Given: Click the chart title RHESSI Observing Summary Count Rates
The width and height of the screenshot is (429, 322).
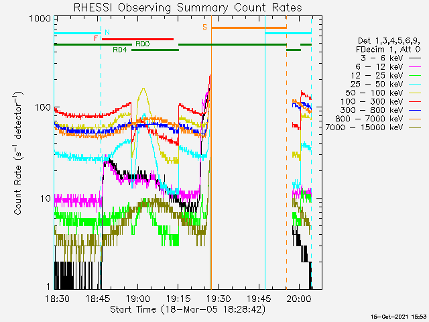Looking at the screenshot, I should click(x=188, y=7).
